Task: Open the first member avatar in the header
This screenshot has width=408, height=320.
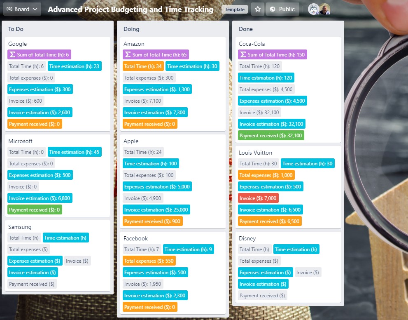Action: tap(314, 9)
